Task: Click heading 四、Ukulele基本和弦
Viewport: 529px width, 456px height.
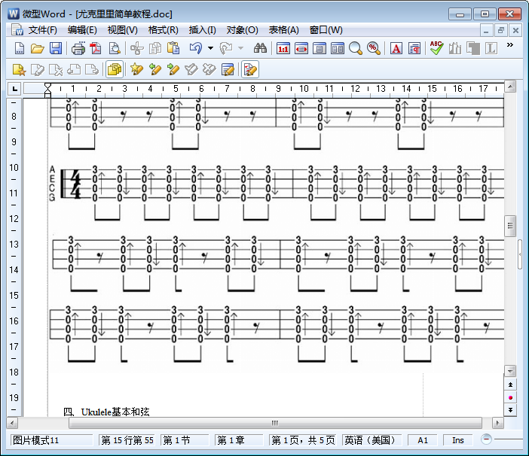Action: [106, 412]
